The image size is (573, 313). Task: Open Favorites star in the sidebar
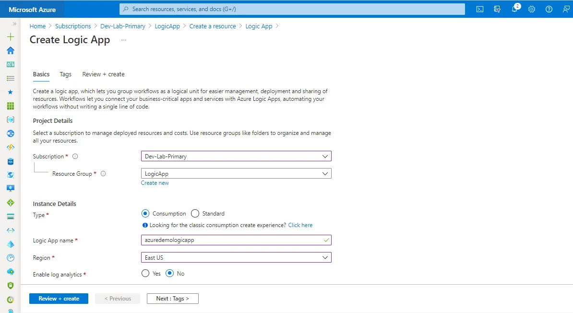pyautogui.click(x=10, y=92)
